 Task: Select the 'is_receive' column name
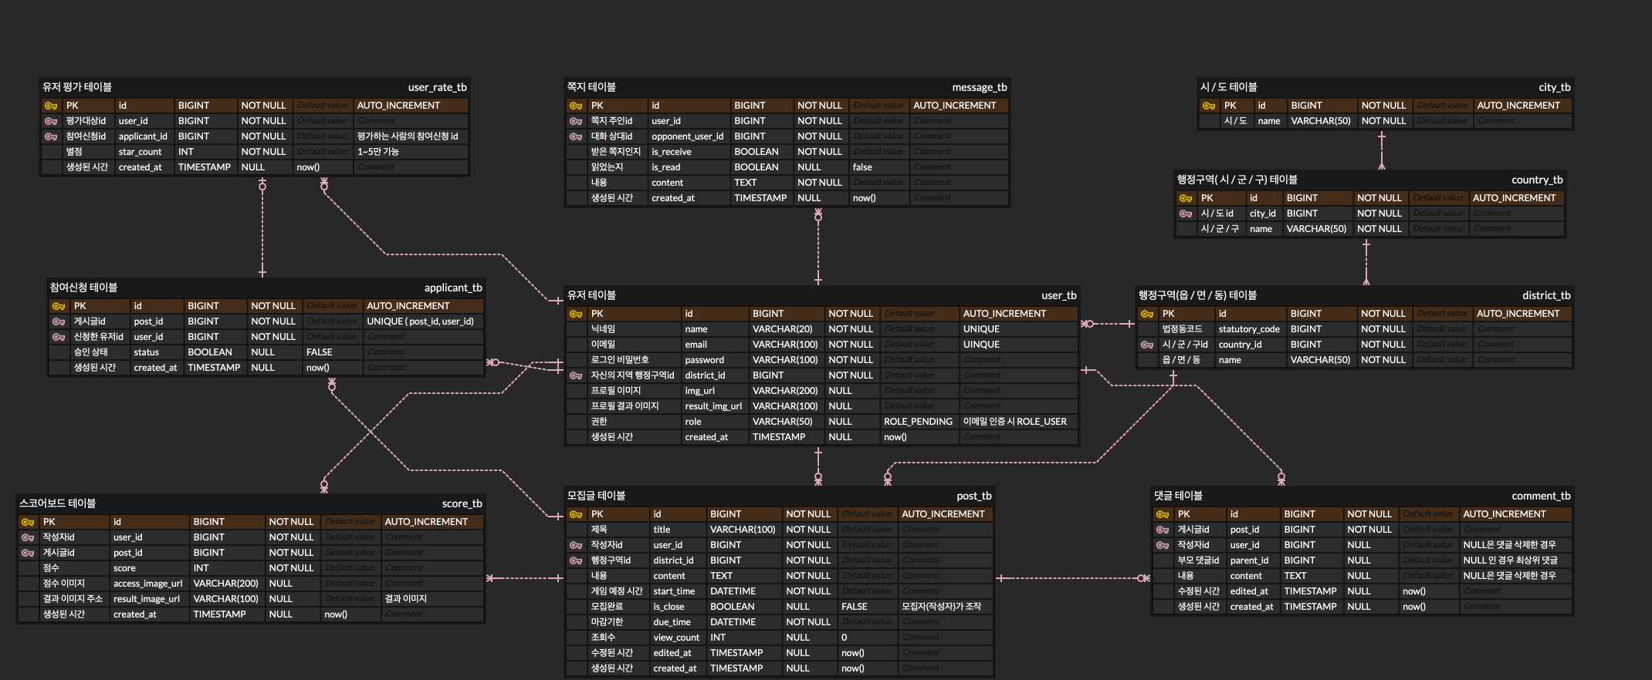672,152
